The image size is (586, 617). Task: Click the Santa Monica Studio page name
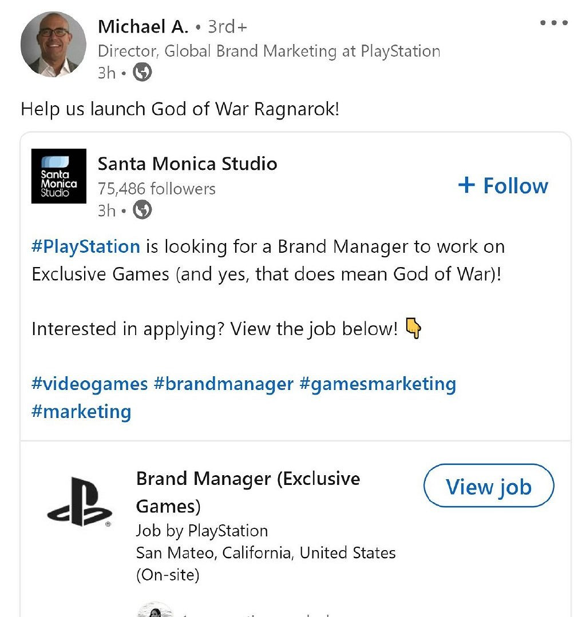187,164
